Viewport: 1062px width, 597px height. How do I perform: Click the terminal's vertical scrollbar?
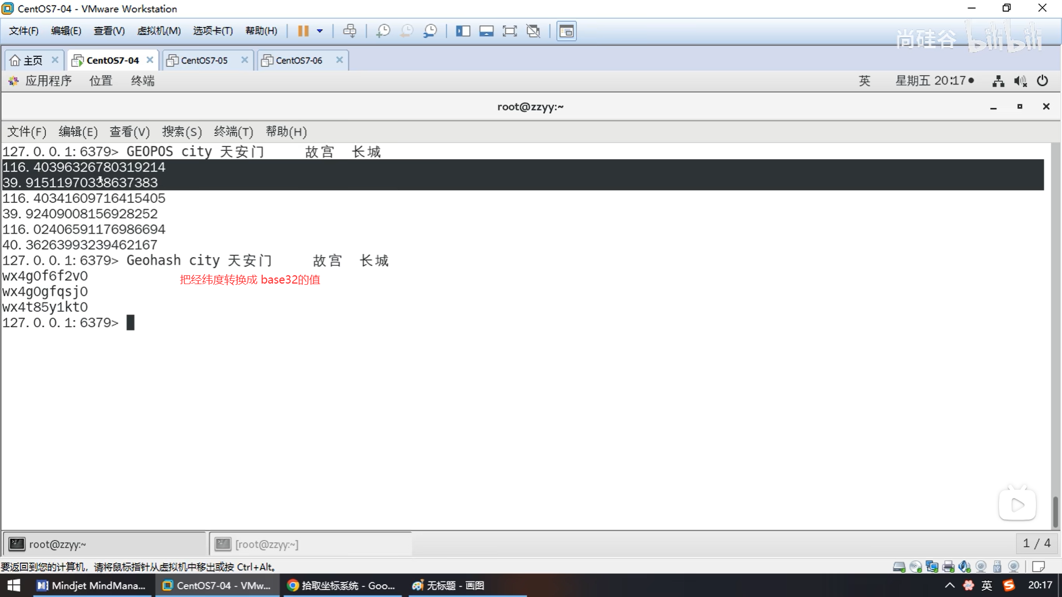(1055, 511)
